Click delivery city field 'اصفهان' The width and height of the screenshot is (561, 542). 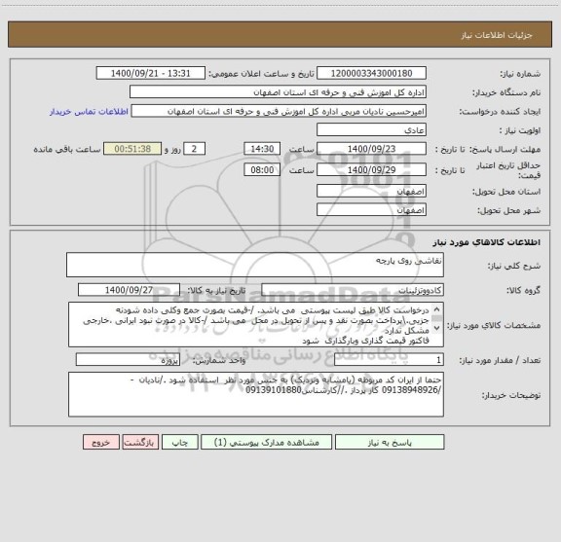pyautogui.click(x=371, y=209)
